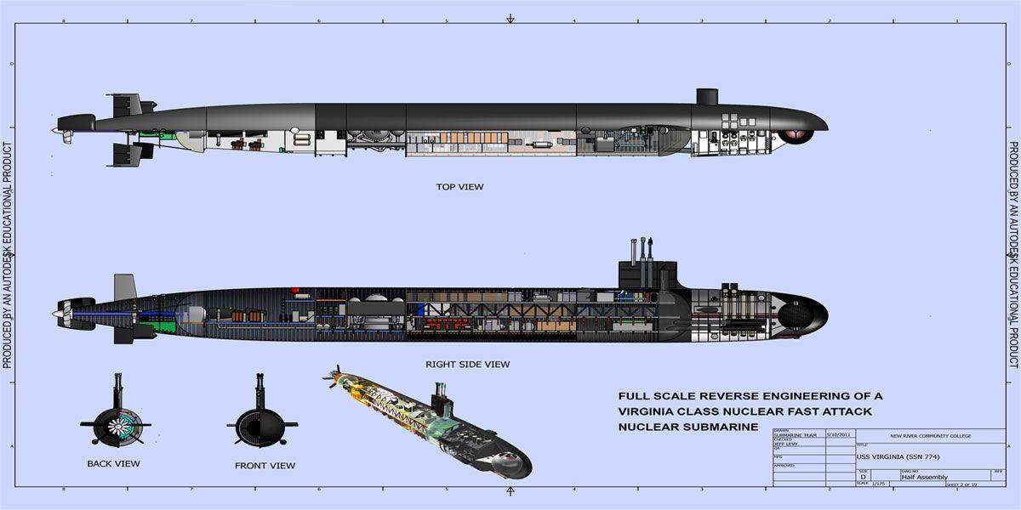Image resolution: width=1021 pixels, height=510 pixels.
Task: Click the NEW RIVER COMMUNITY COLLEGE header
Action: point(931,436)
